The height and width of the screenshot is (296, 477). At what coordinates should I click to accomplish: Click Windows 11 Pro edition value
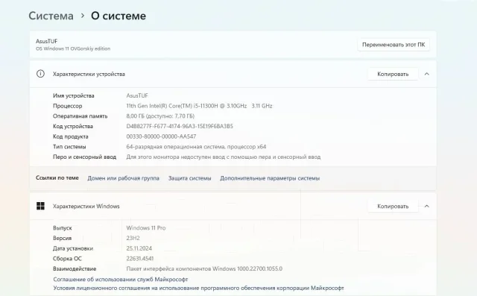pos(146,228)
